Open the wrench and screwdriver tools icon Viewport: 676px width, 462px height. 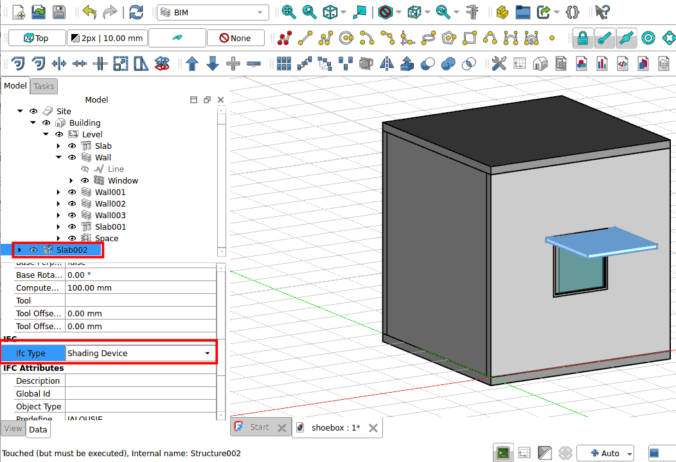tap(499, 64)
